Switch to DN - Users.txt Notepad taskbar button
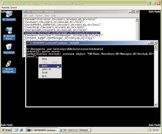This screenshot has width=162, height=134. click(75, 130)
